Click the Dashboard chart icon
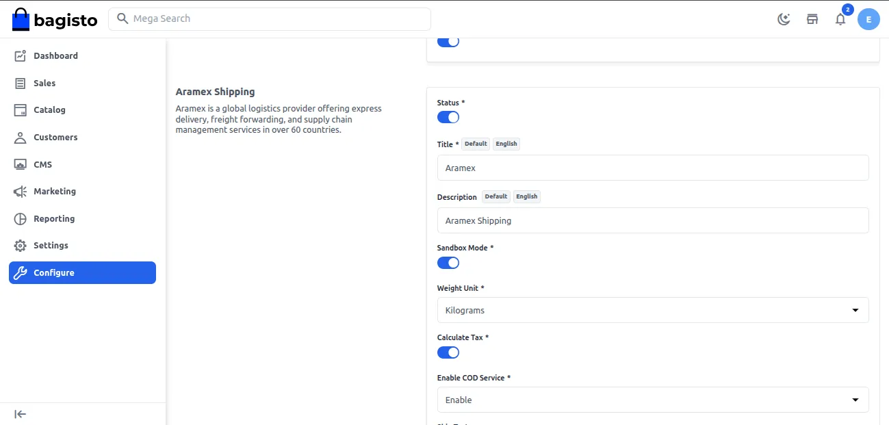 coord(21,55)
